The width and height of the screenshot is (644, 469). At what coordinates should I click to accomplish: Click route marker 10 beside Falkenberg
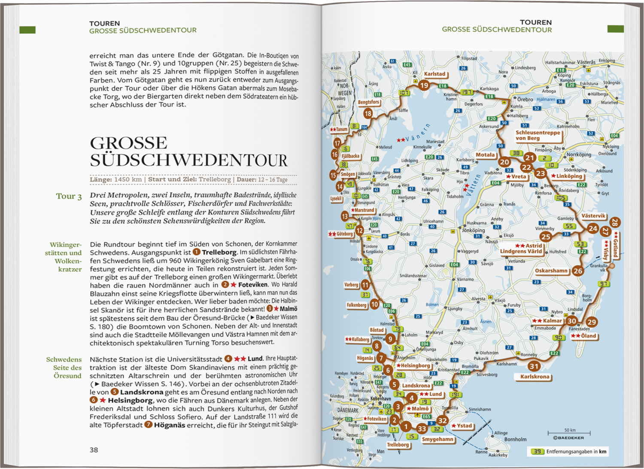[374, 304]
